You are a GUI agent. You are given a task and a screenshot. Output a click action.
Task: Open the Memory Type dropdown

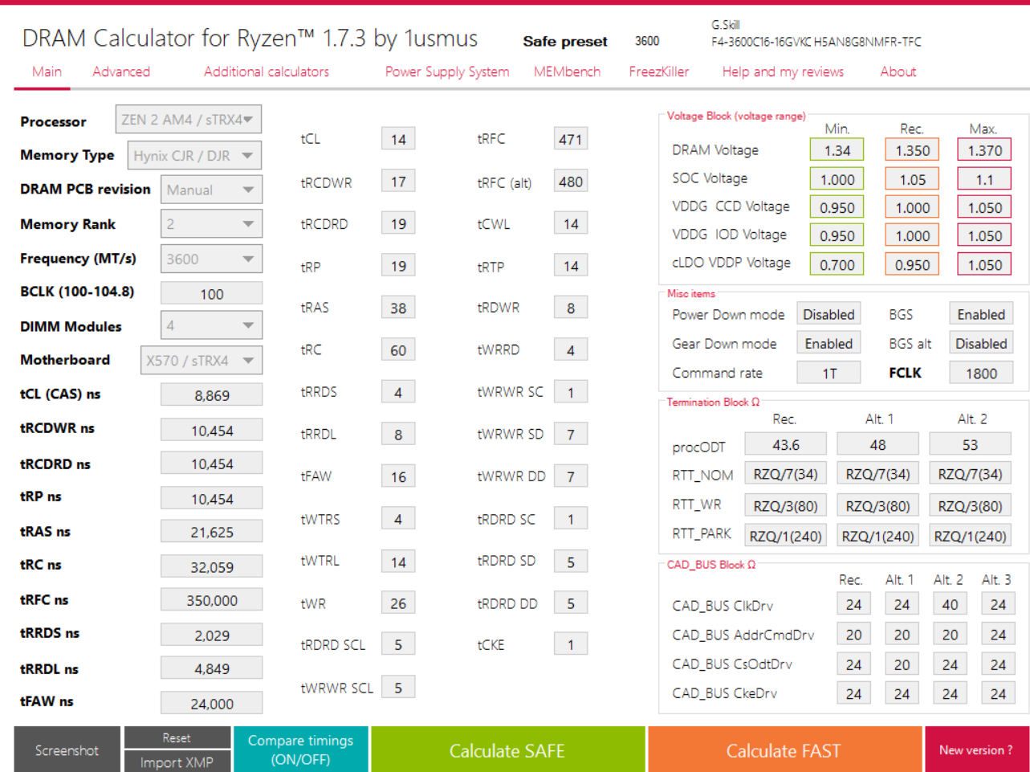click(194, 155)
